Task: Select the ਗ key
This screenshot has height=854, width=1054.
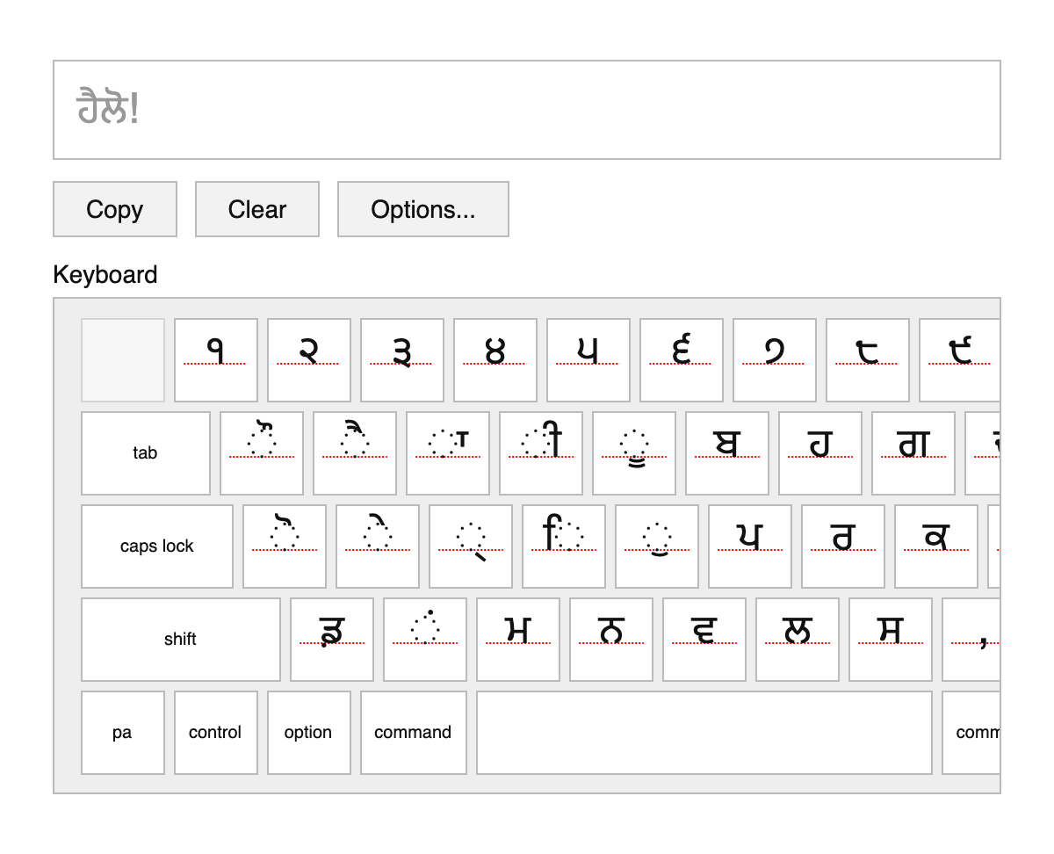Action: pos(913,453)
